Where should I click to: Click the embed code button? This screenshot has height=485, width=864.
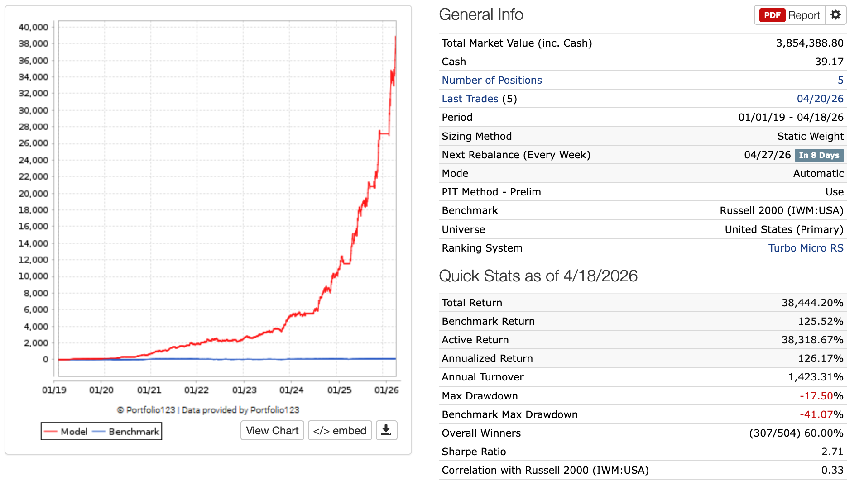[x=340, y=430]
